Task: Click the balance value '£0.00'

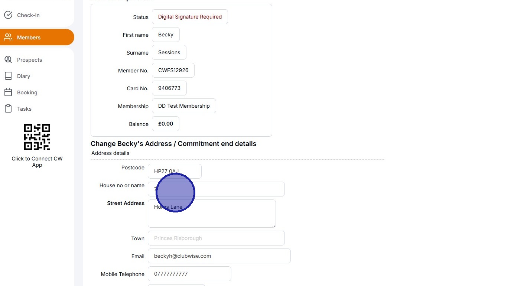Action: pyautogui.click(x=166, y=124)
